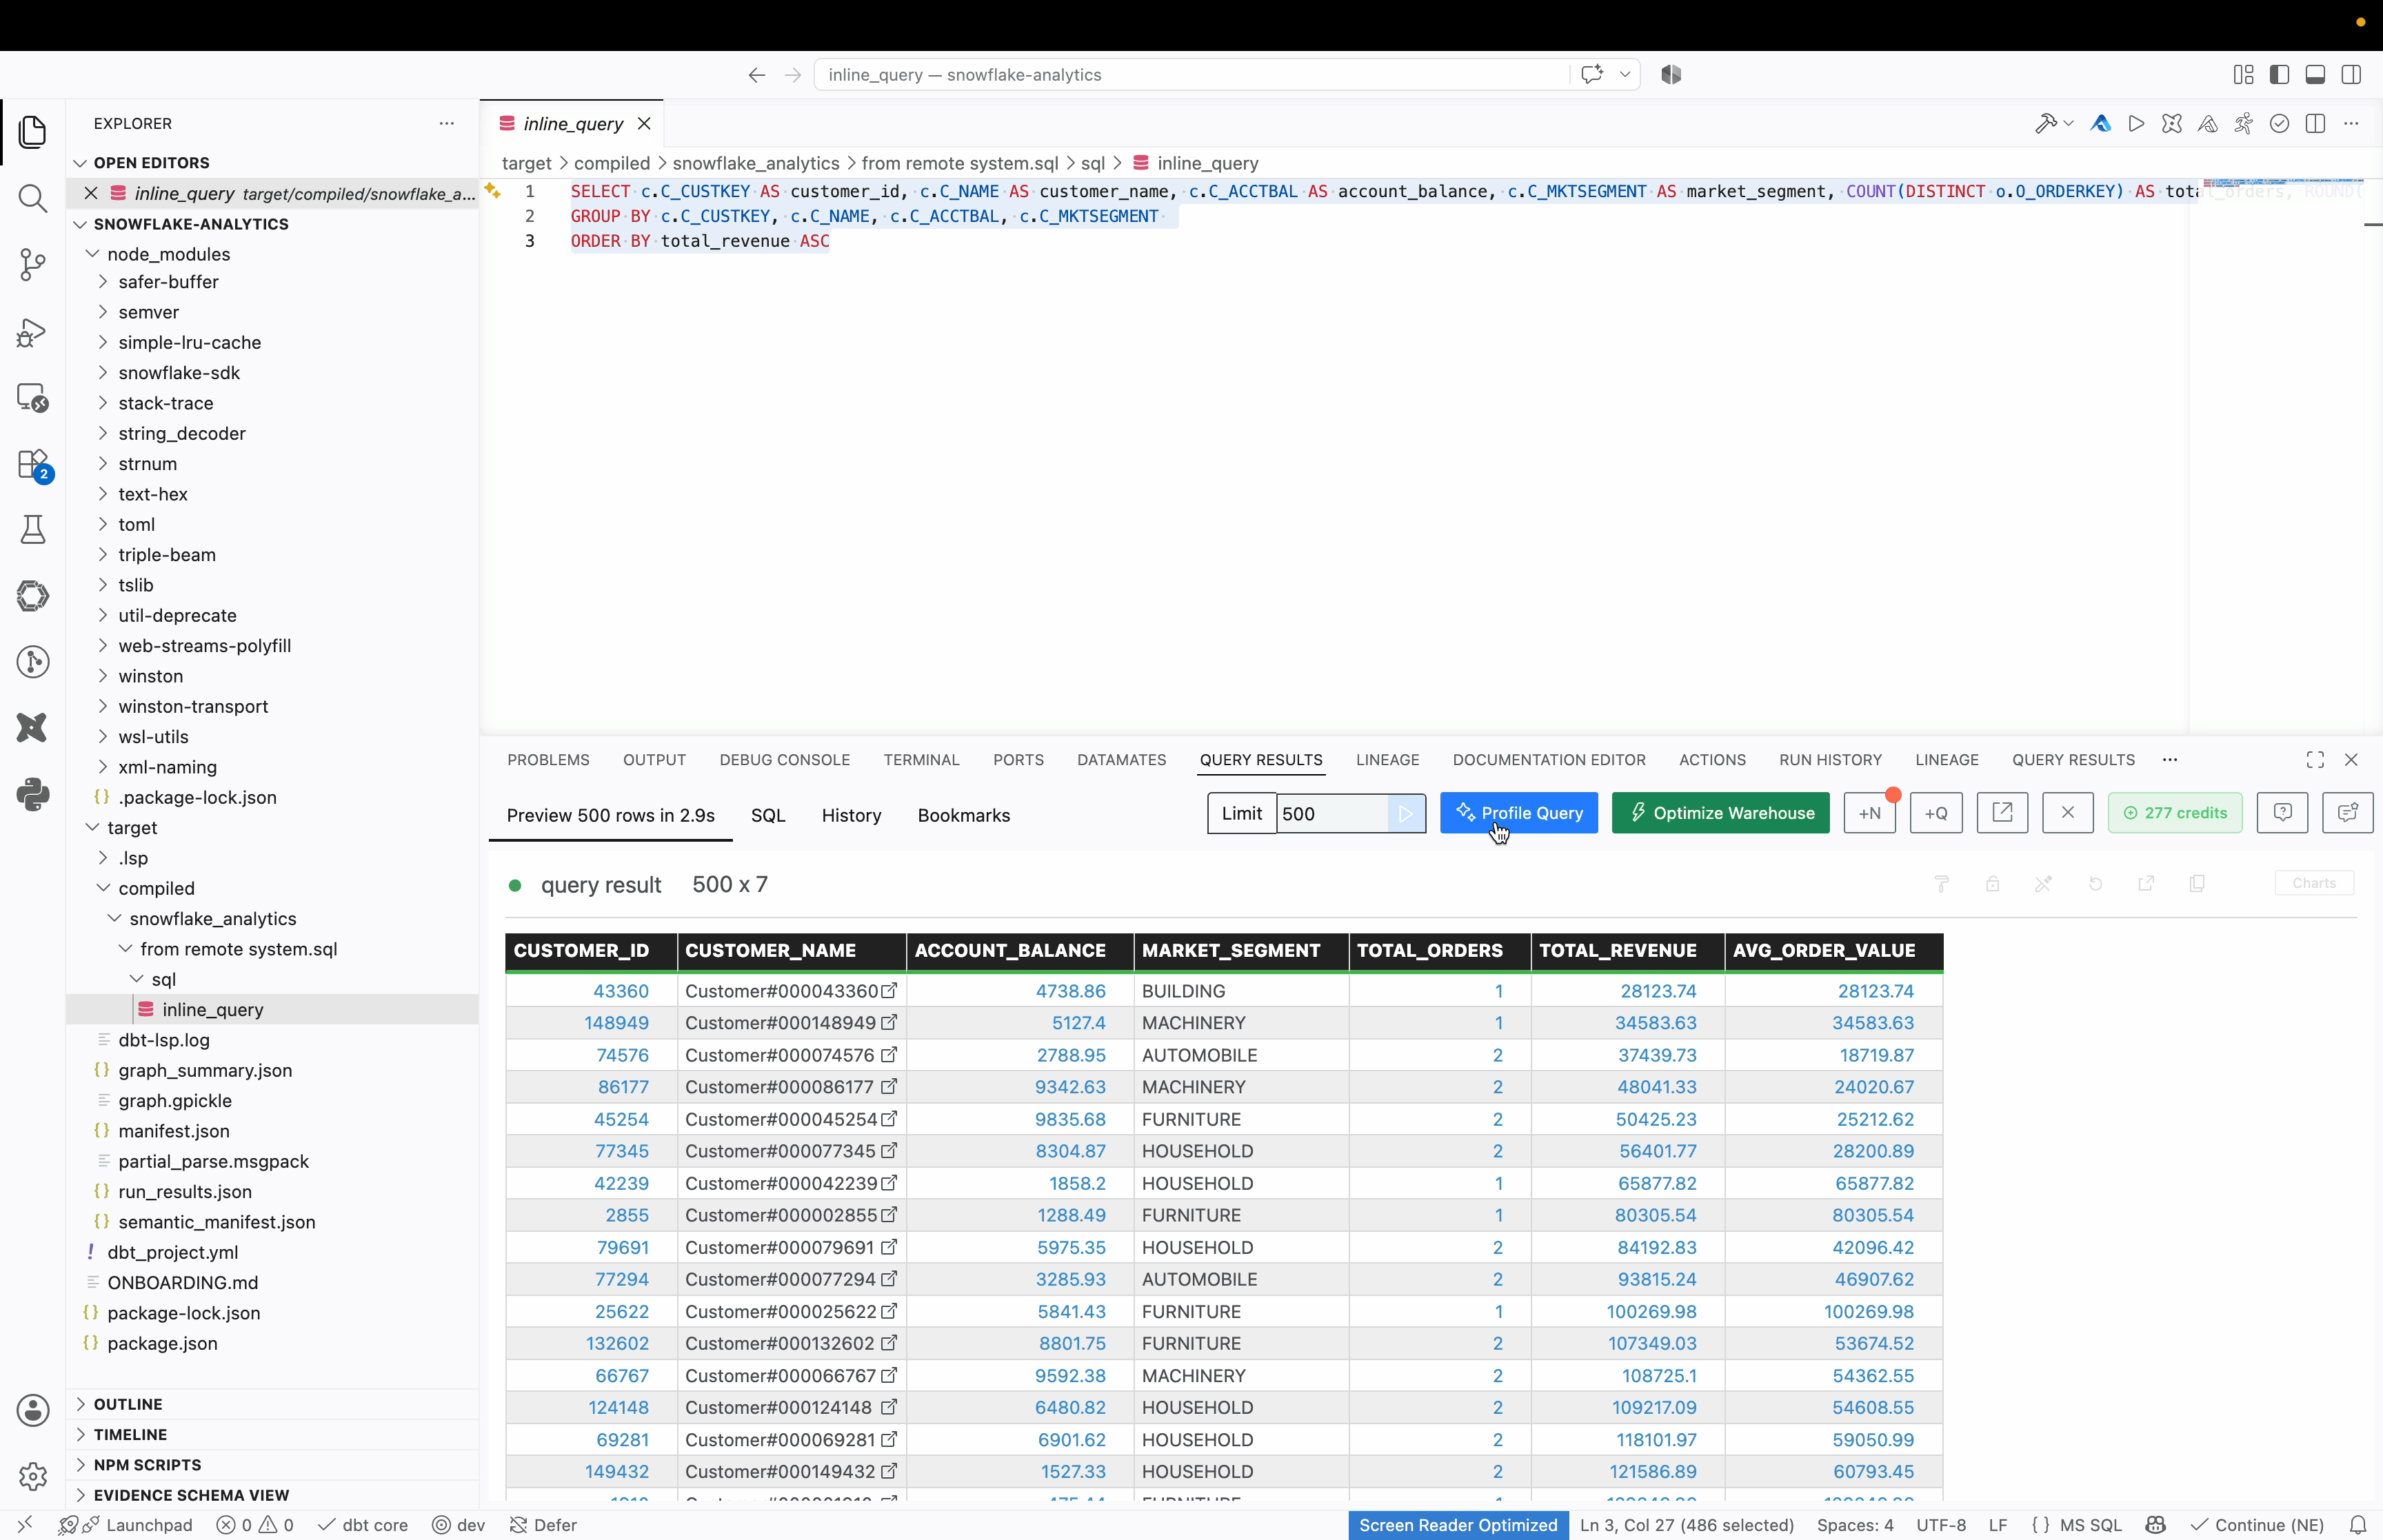Image resolution: width=2383 pixels, height=1540 pixels.
Task: Toggle the bottom panel layout icon
Action: (x=2315, y=75)
